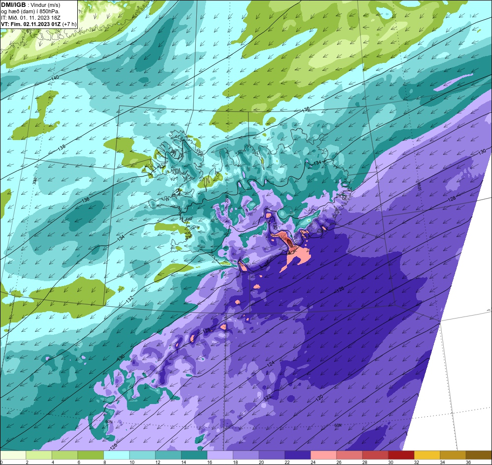Pick the dark teal 14–16 m/s legend swatch

(x=194, y=455)
